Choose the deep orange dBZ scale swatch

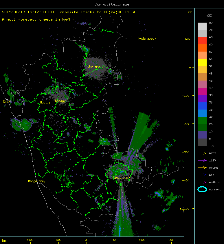click(202, 48)
